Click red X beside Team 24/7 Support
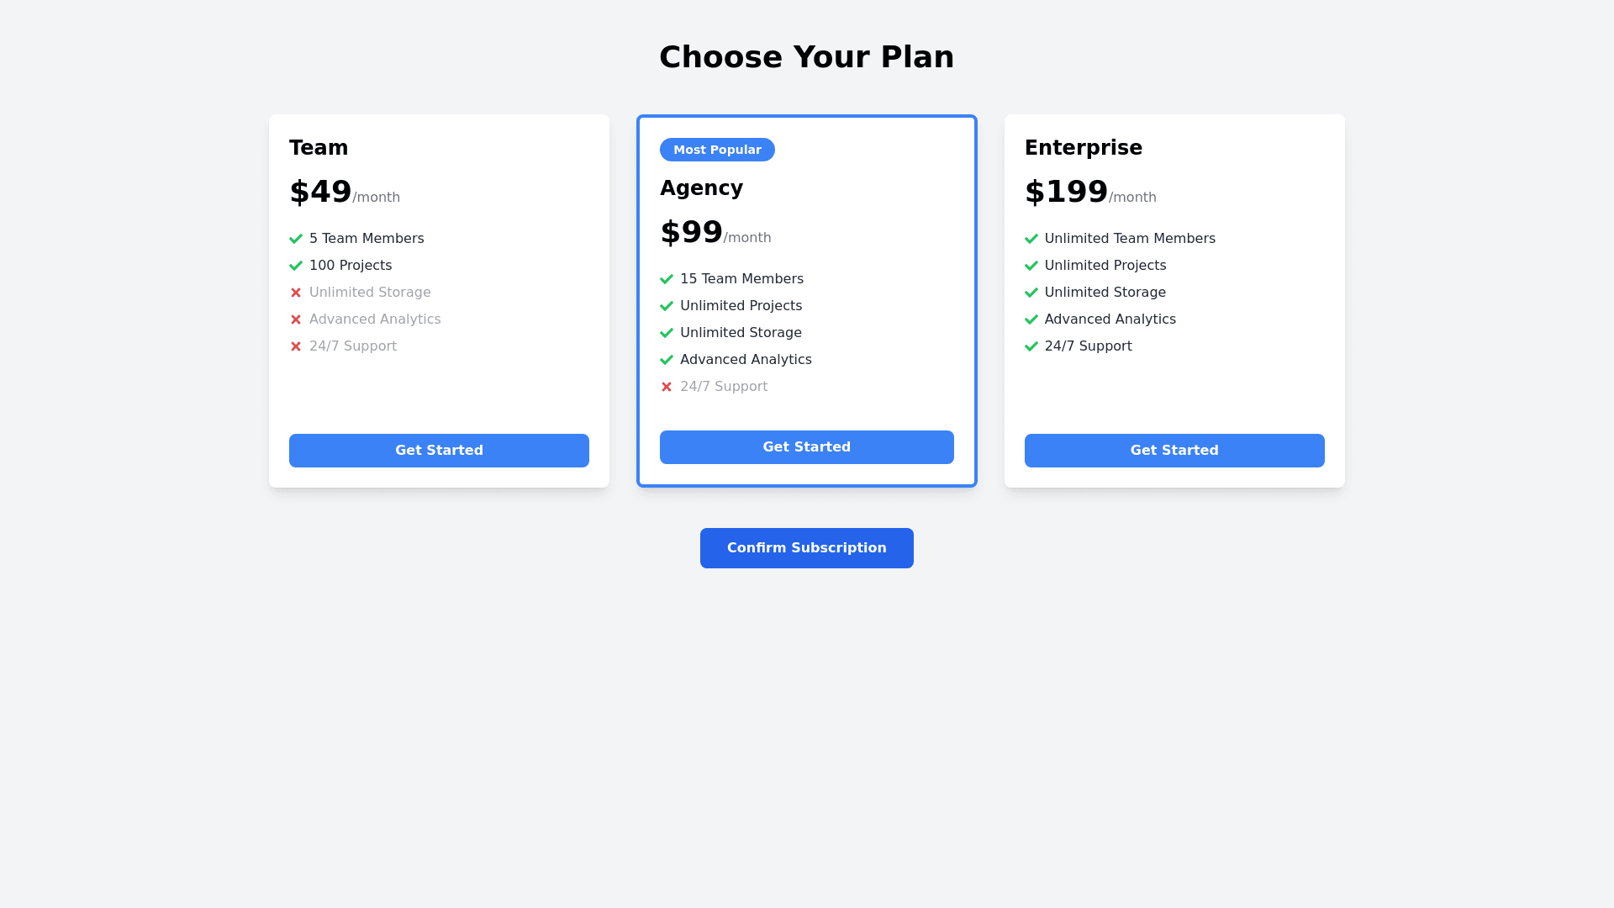The height and width of the screenshot is (908, 1614). pyautogui.click(x=296, y=346)
